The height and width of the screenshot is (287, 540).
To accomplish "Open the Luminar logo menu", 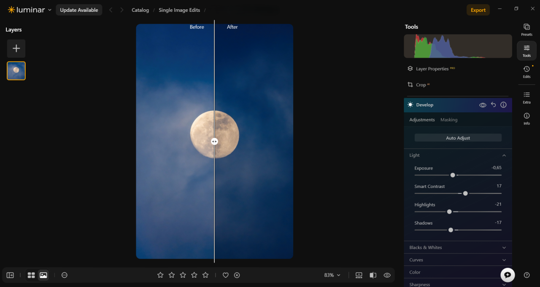I will coord(30,10).
